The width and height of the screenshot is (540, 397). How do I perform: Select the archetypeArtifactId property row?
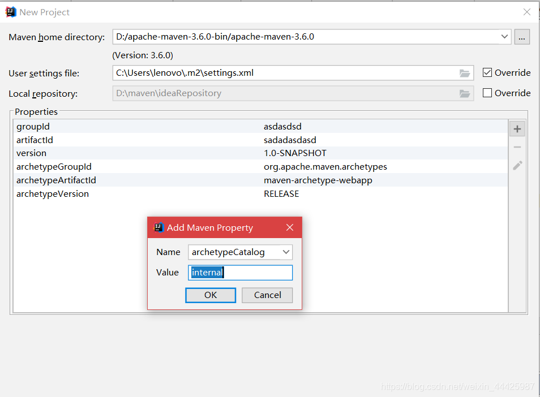260,180
